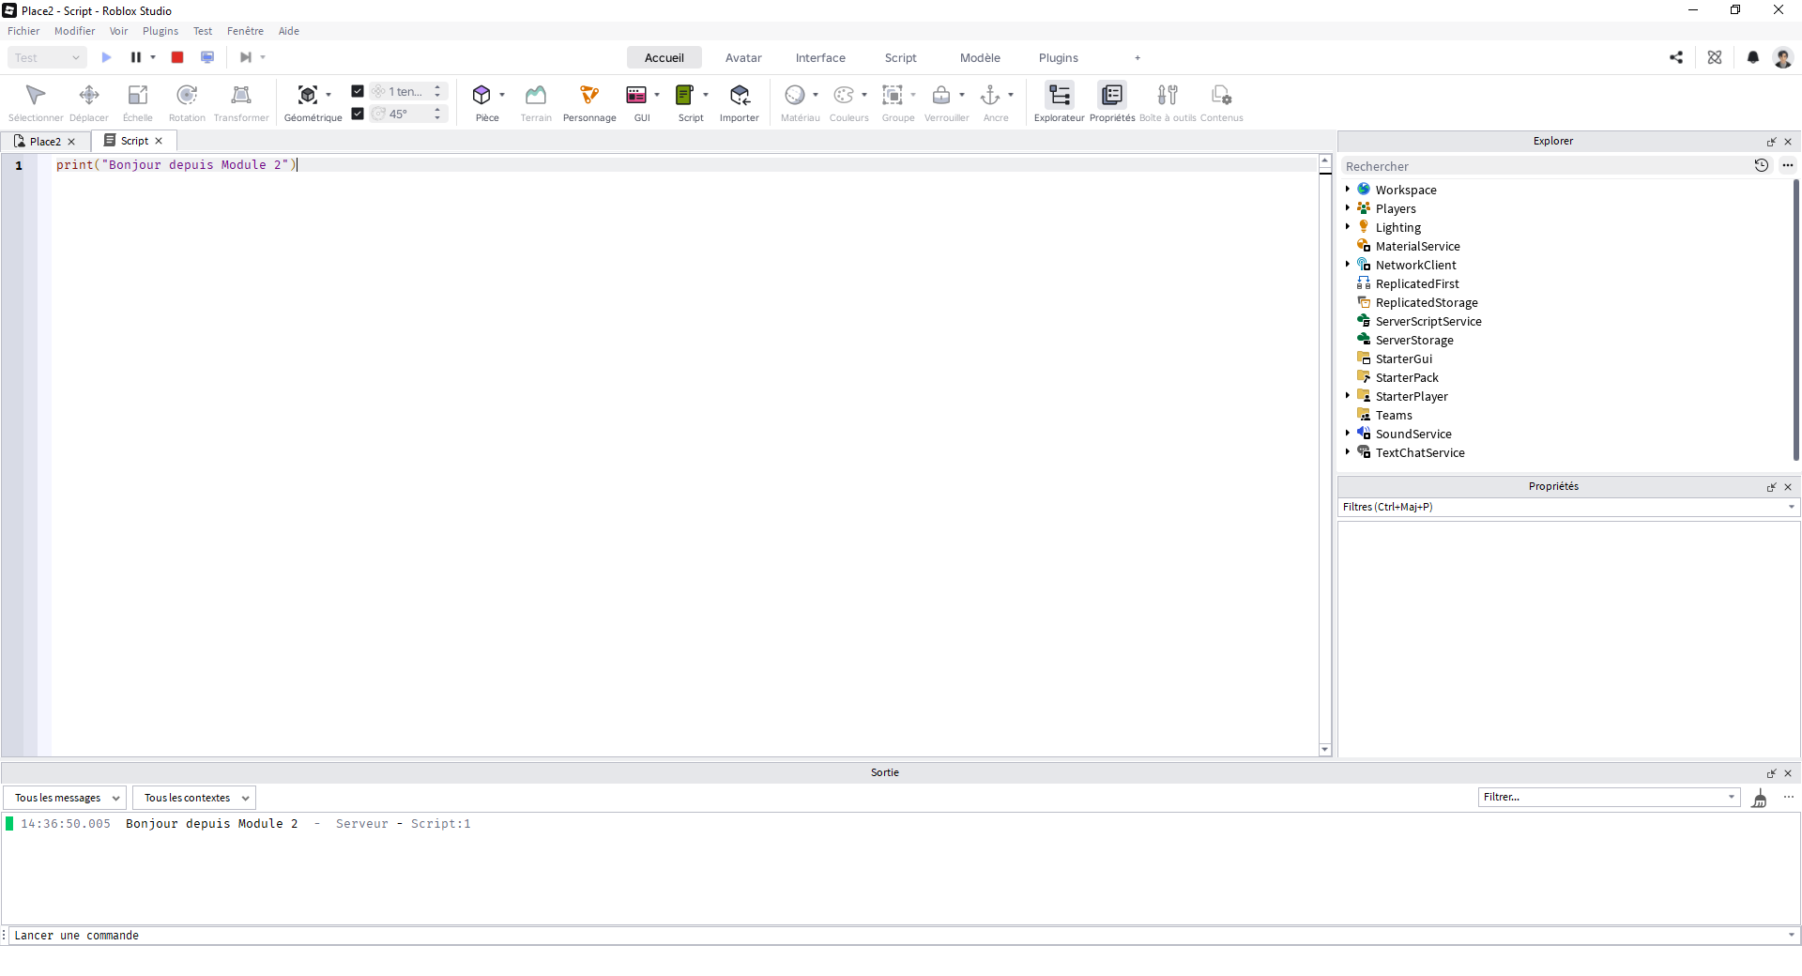Open the Matériau material picker
This screenshot has height=976, width=1802.
pos(795,95)
